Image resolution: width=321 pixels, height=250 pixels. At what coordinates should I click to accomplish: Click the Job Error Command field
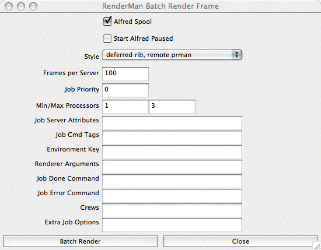172,196
